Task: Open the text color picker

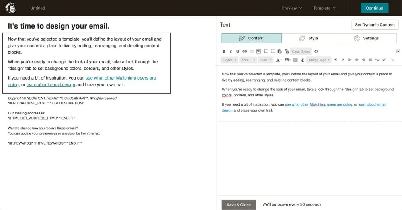Action: tap(279, 60)
